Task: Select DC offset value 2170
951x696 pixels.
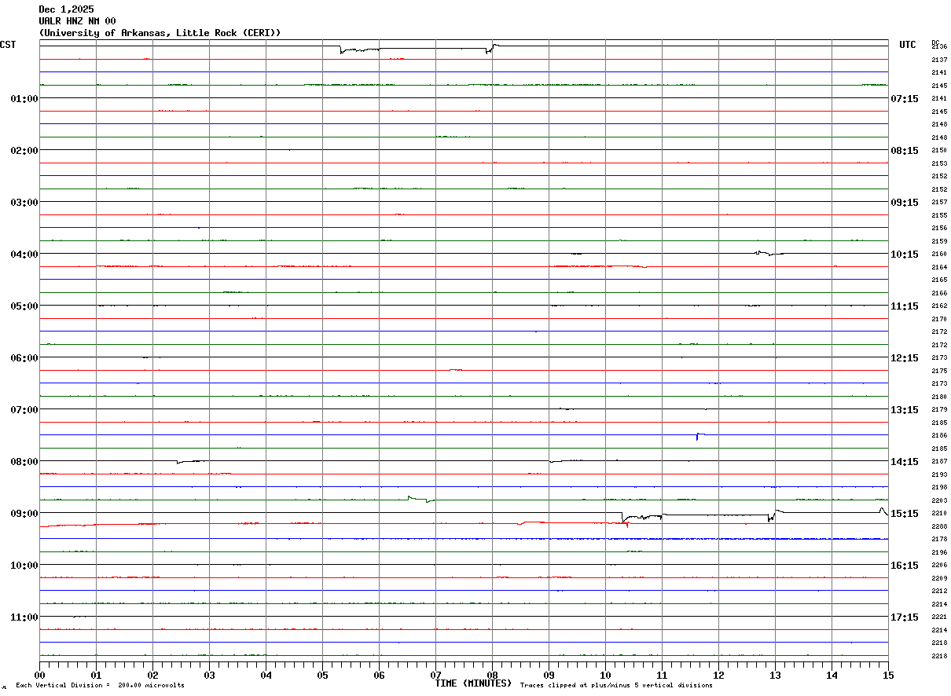Action: [x=939, y=319]
